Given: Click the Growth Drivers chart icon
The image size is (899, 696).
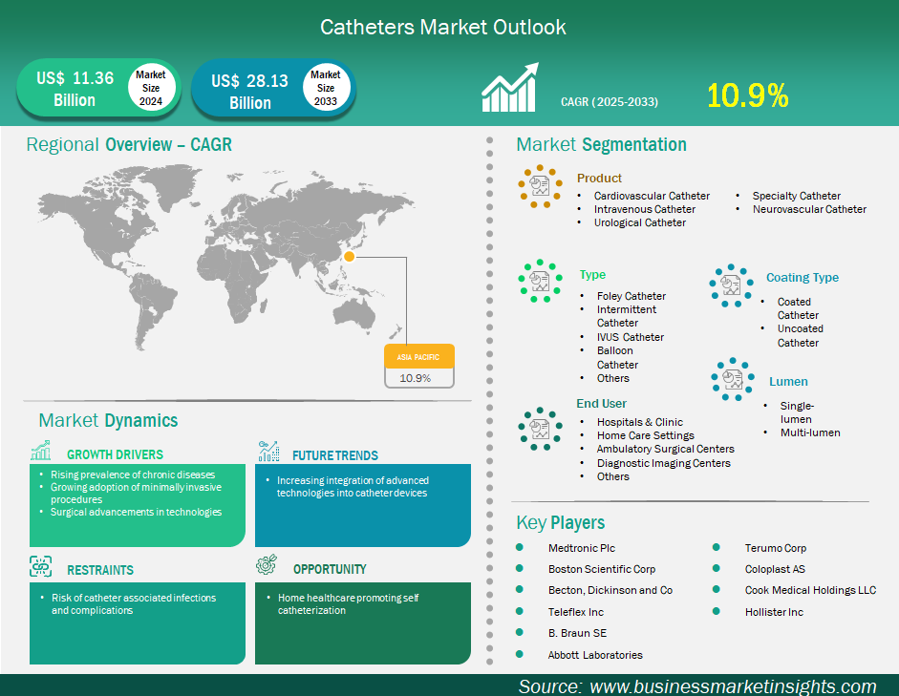Looking at the screenshot, I should (41, 452).
